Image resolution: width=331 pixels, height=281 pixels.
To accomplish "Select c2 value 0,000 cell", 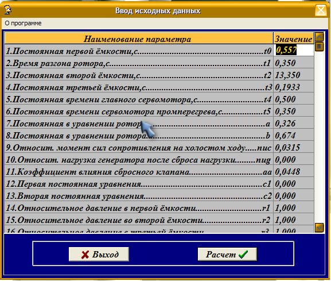I will click(294, 195).
